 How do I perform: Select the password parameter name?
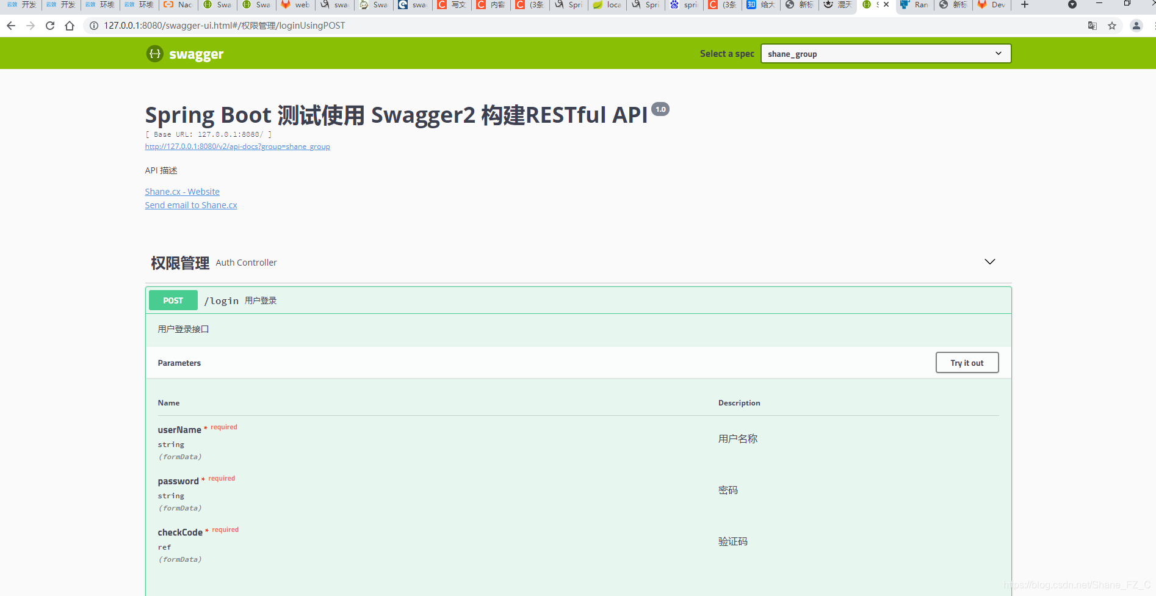(178, 481)
